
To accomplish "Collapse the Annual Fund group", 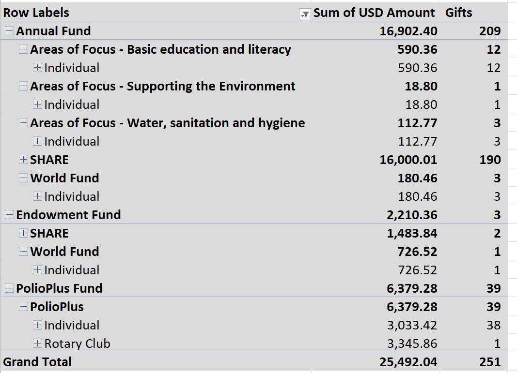I will [9, 31].
